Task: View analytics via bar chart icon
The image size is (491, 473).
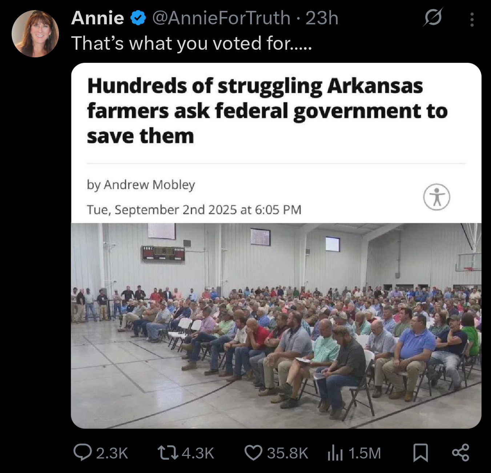Action: [335, 453]
